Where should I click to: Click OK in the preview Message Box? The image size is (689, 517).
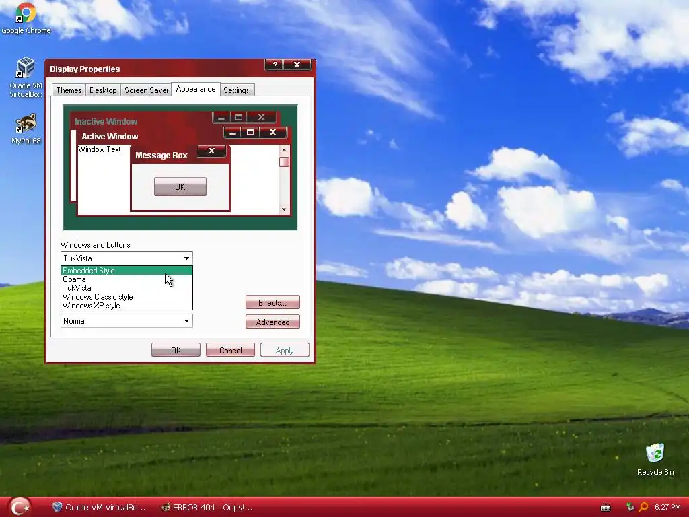click(x=180, y=187)
